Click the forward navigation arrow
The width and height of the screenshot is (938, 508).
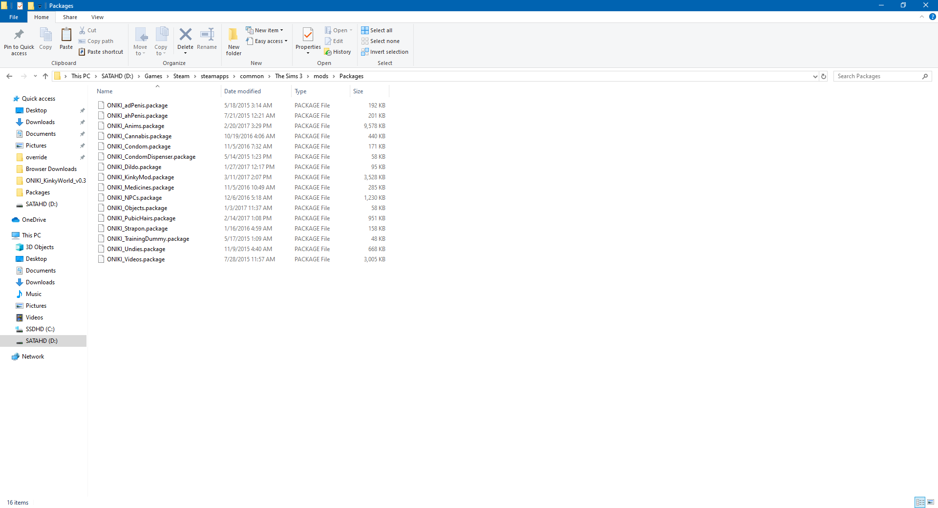click(x=23, y=76)
